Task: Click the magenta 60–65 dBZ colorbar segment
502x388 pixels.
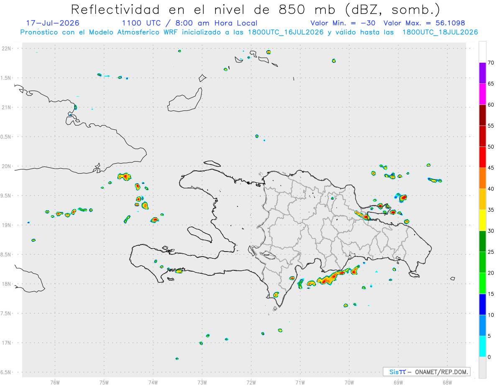Action: tap(482, 94)
